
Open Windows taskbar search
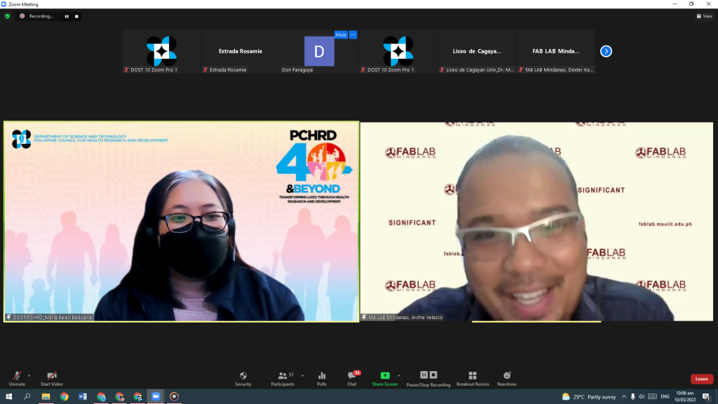[x=27, y=397]
